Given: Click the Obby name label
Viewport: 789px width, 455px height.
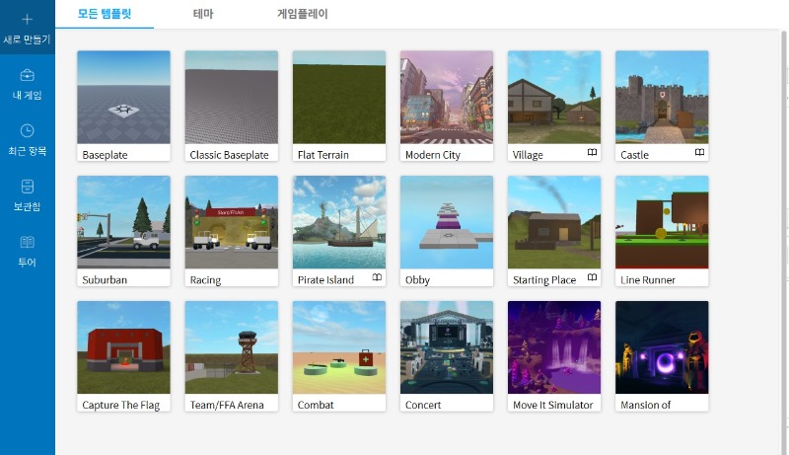Looking at the screenshot, I should pyautogui.click(x=417, y=280).
